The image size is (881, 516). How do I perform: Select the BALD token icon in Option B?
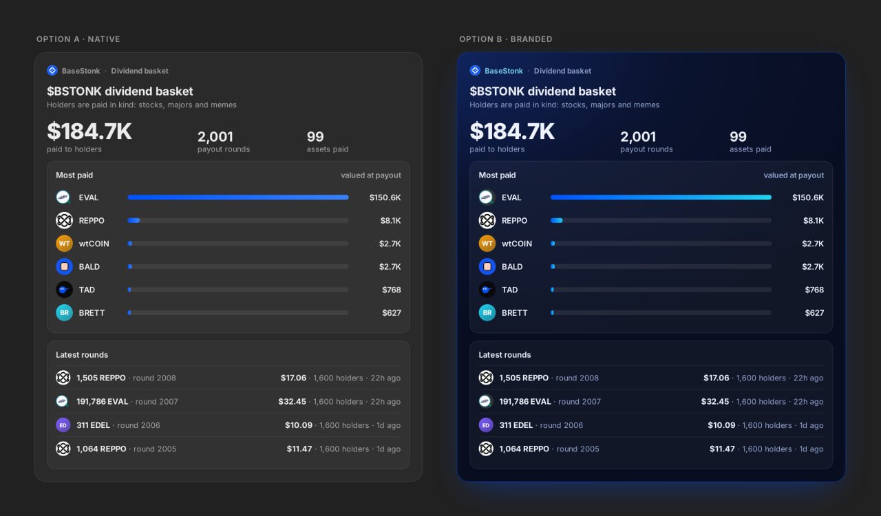pos(487,266)
